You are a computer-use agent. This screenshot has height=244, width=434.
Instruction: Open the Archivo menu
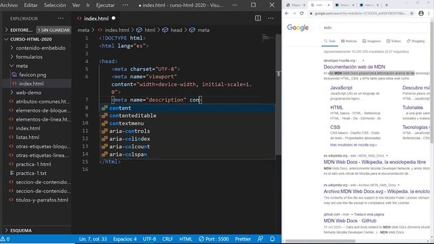point(9,5)
